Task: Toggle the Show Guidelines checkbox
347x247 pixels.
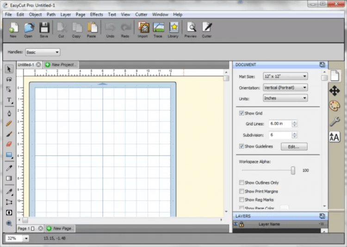Action: (x=242, y=146)
